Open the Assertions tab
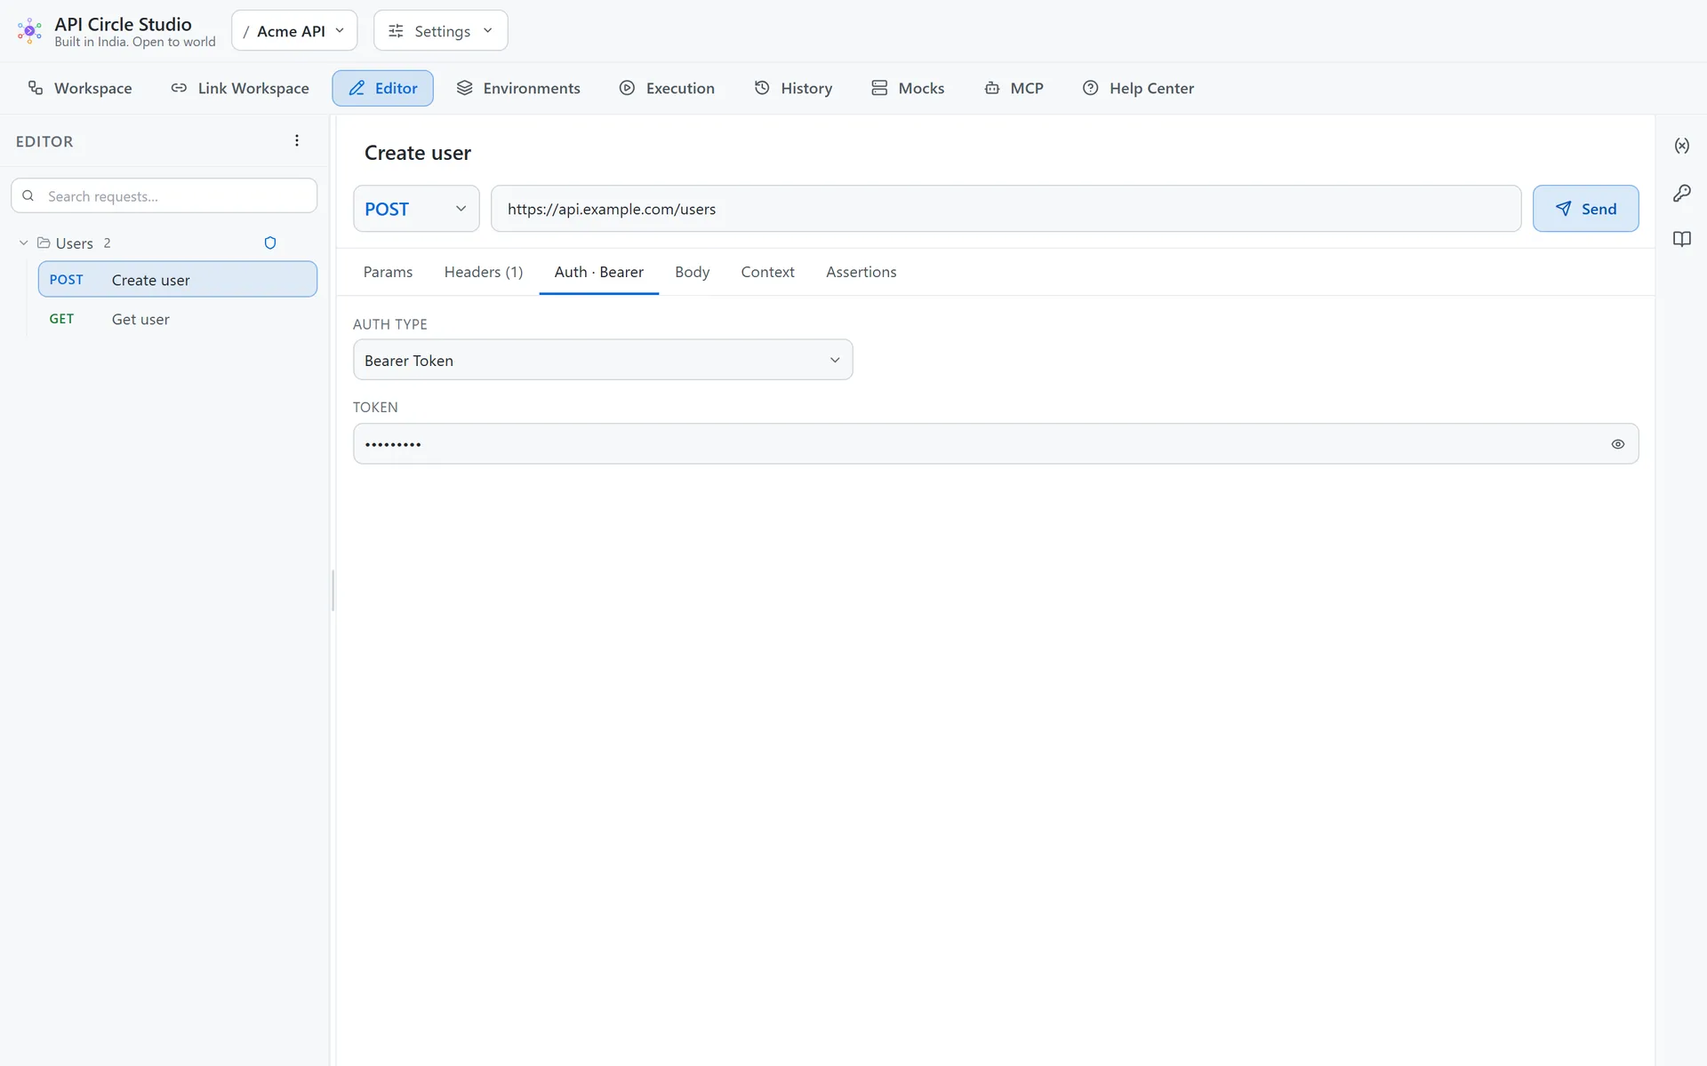This screenshot has width=1707, height=1066. (x=861, y=272)
